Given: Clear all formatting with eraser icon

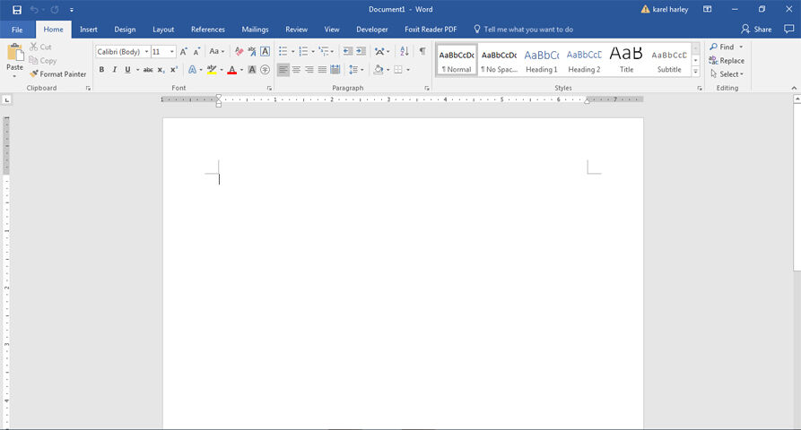Looking at the screenshot, I should pos(239,52).
